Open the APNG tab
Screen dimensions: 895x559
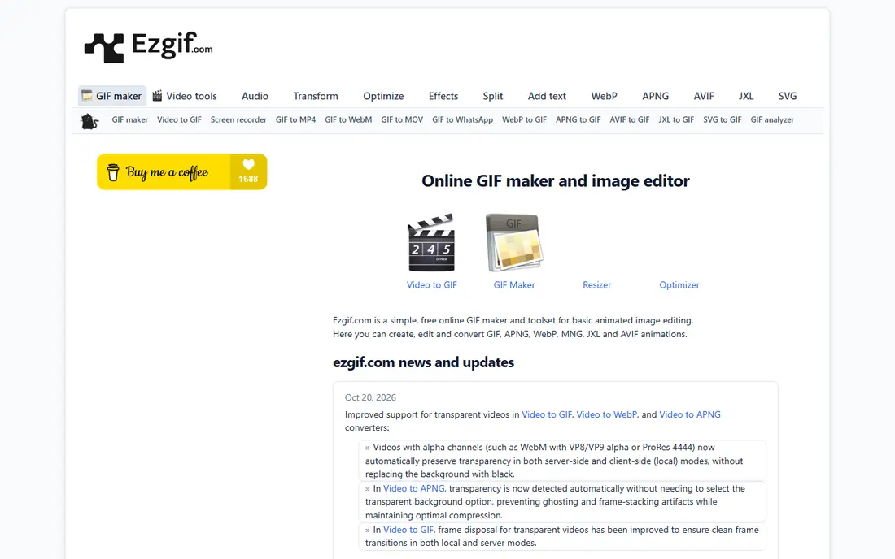coord(655,96)
